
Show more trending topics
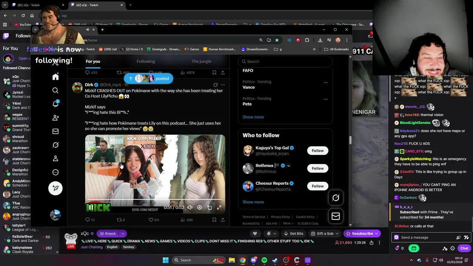coord(253,117)
